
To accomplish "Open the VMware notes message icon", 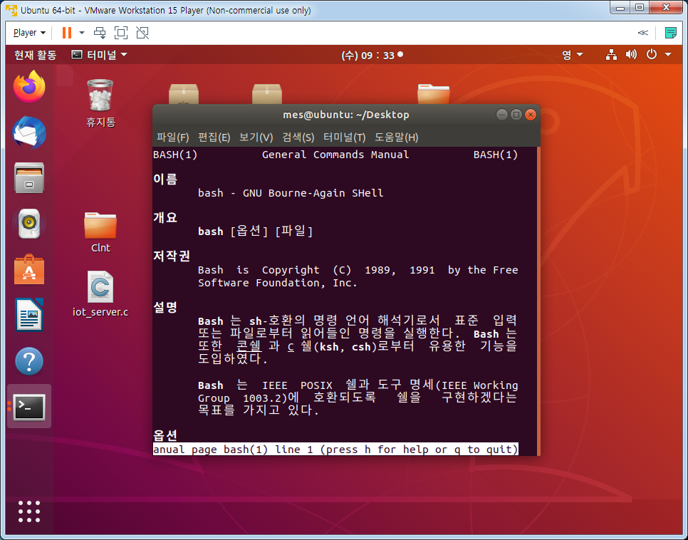I will tap(670, 33).
